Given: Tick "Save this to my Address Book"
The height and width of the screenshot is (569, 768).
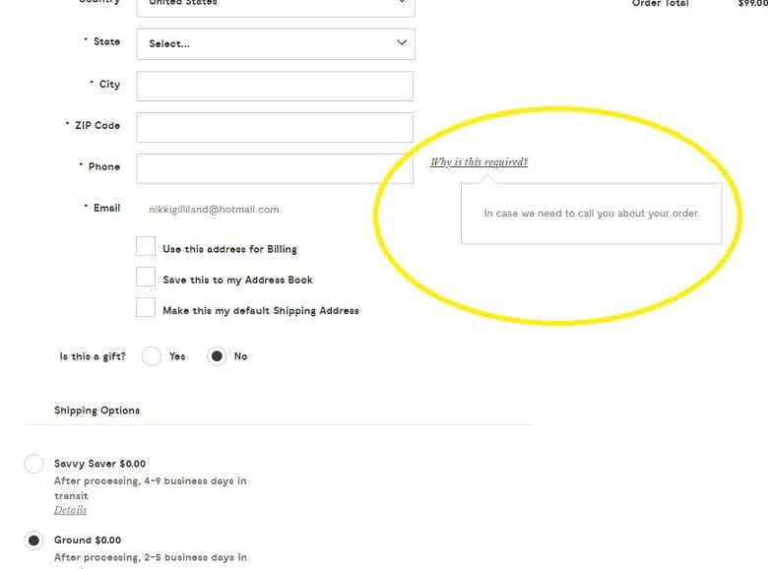Looking at the screenshot, I should click(x=146, y=277).
